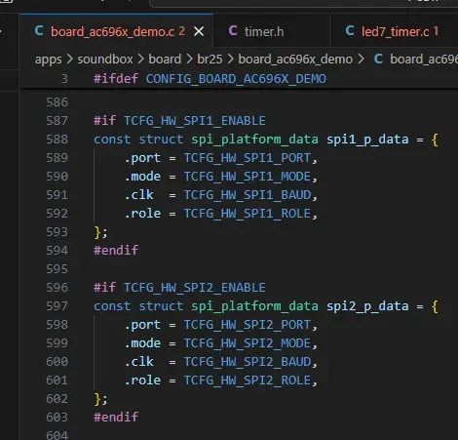Expand the br25 breadcrumb folder
The width and height of the screenshot is (458, 440).
(x=210, y=60)
